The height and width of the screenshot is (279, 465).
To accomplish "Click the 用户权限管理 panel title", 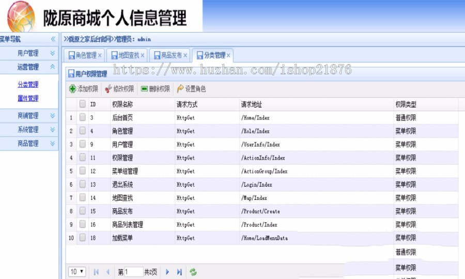I will (91, 74).
